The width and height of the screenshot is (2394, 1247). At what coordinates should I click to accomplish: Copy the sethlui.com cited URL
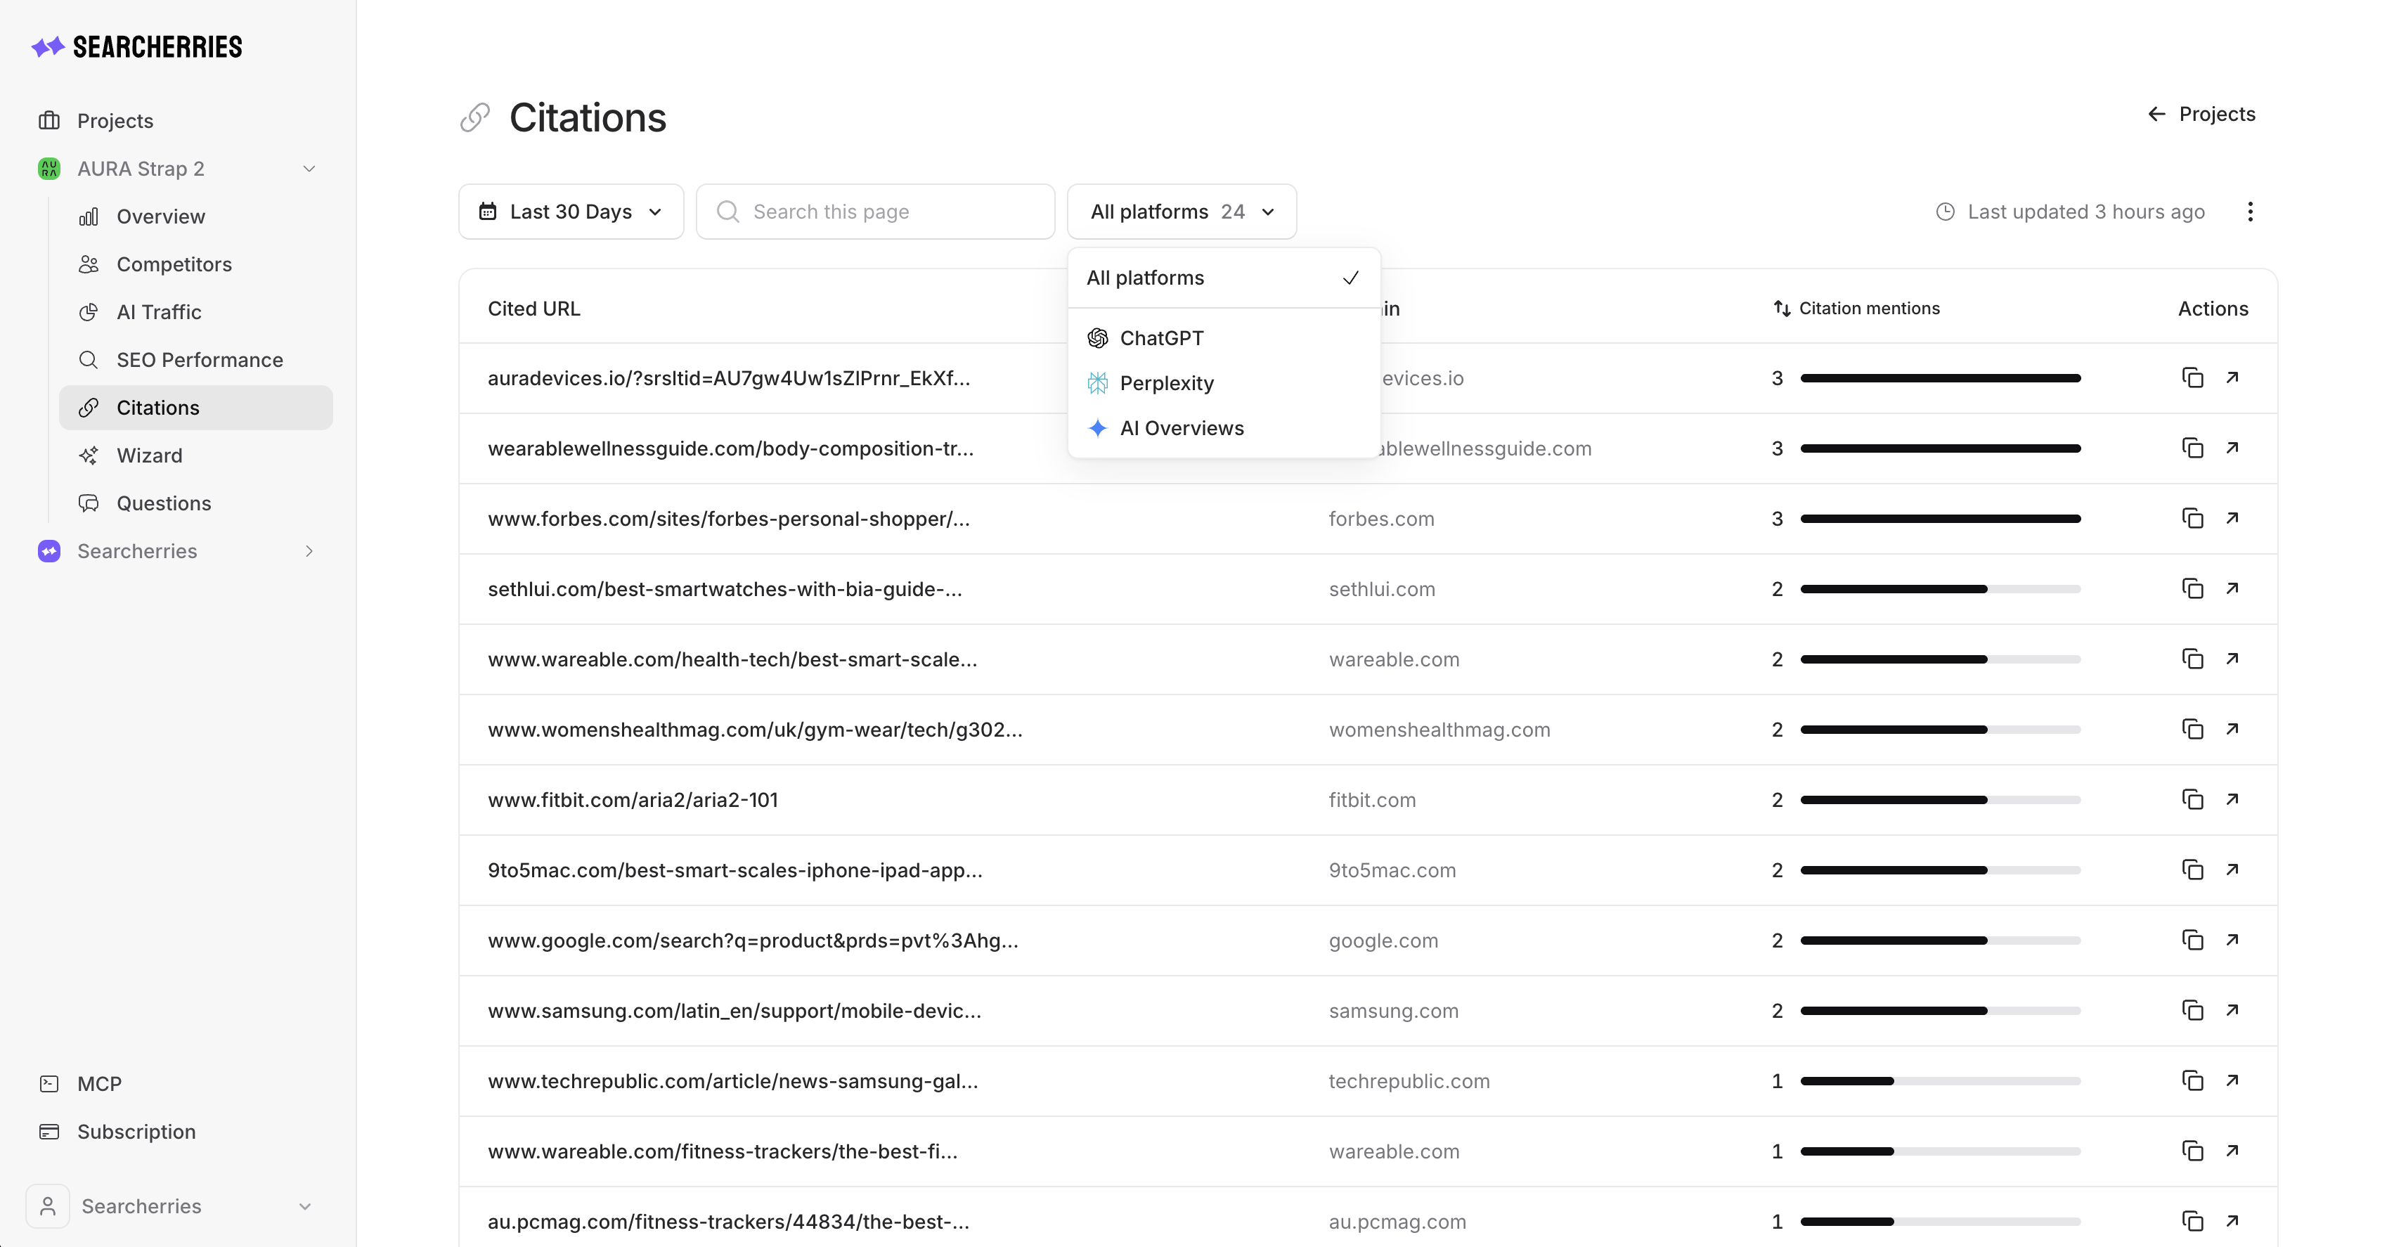coord(2192,588)
